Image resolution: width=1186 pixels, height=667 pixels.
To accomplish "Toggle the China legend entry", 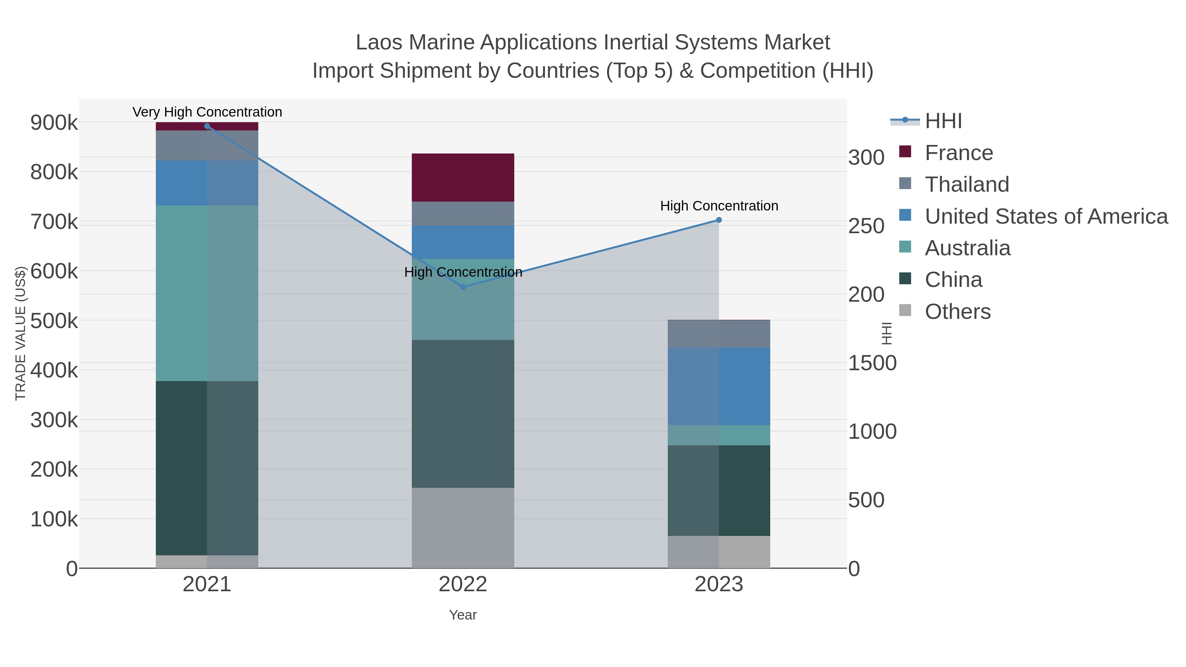I will [941, 279].
